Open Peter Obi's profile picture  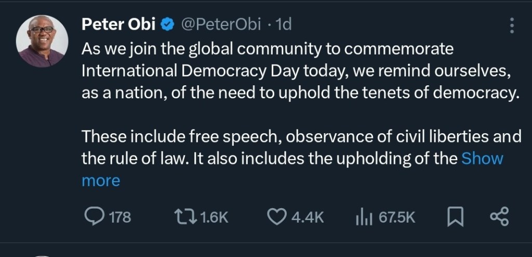(42, 41)
